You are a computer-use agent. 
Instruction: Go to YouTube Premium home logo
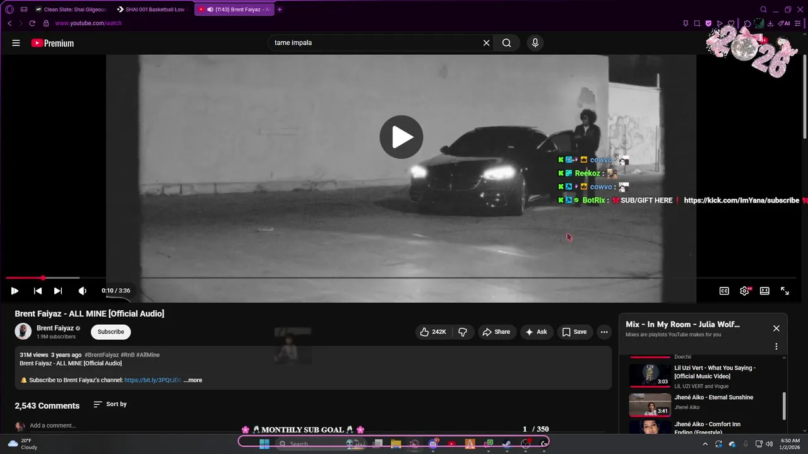pyautogui.click(x=52, y=43)
